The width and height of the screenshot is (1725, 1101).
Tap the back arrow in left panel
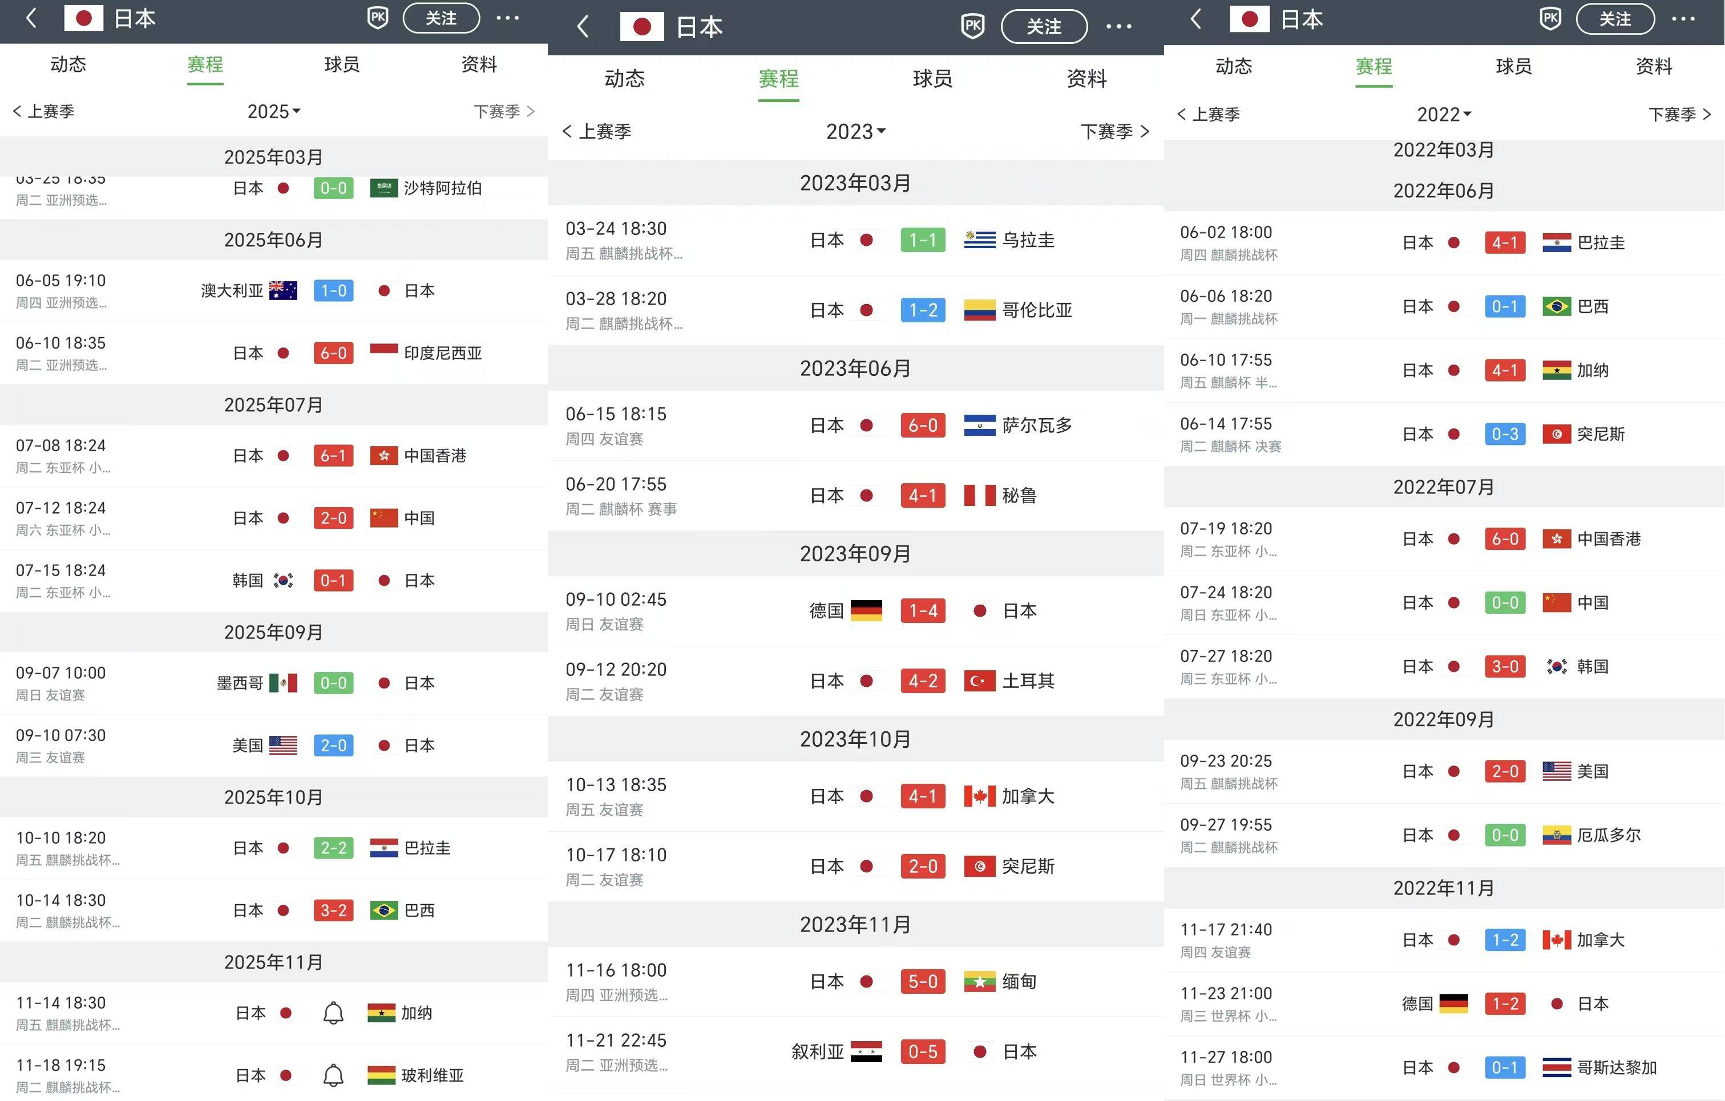point(31,18)
